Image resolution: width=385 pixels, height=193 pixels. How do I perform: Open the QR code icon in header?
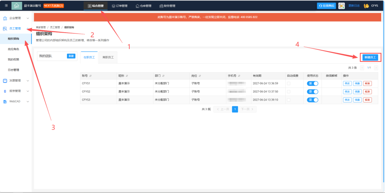(341, 6)
